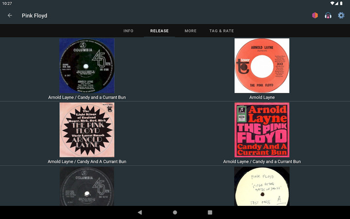Open handwritten test press label cover

[262, 186]
